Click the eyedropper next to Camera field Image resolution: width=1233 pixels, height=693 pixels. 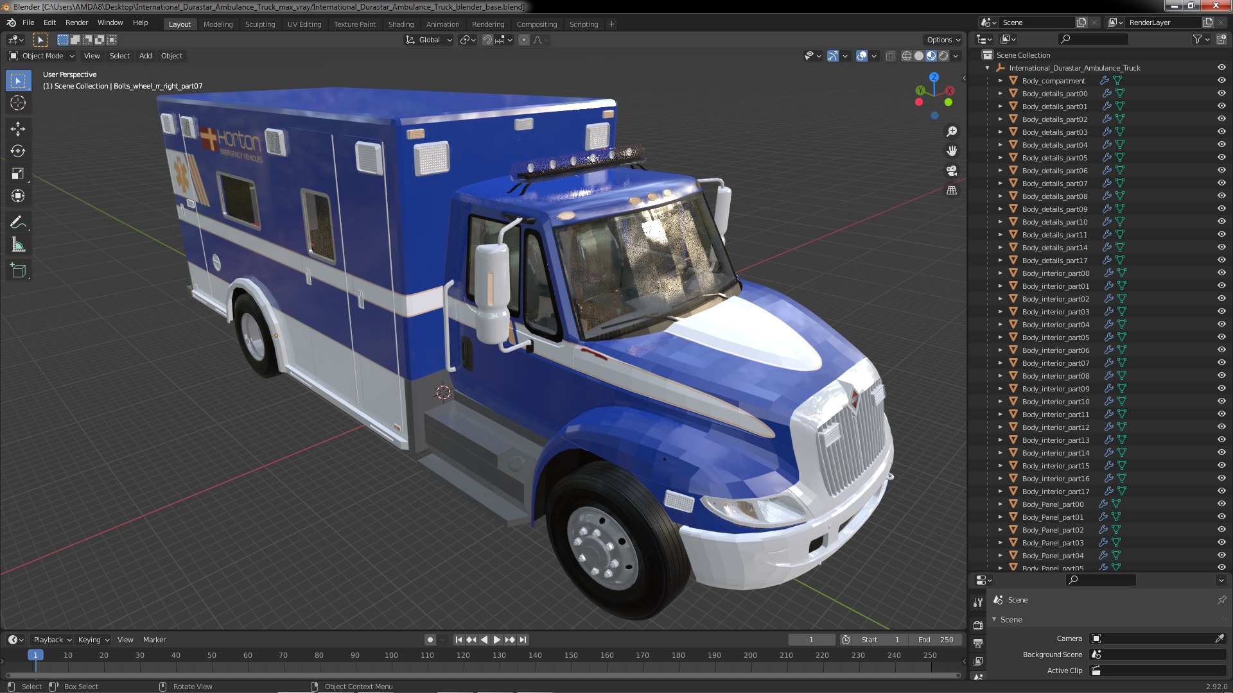click(x=1220, y=638)
